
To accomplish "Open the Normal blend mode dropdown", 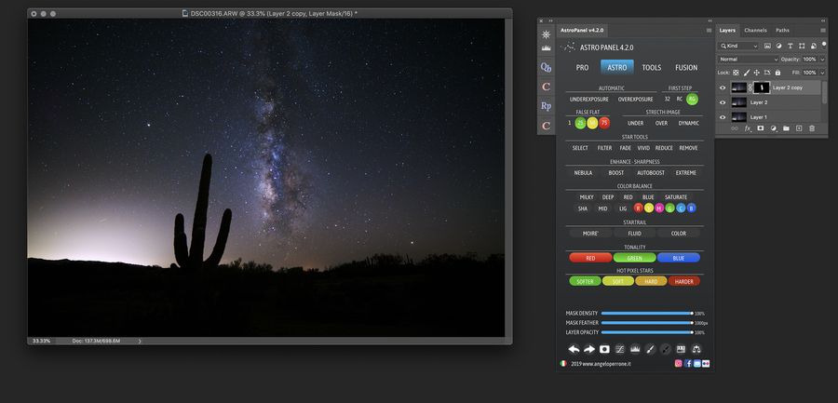I will [x=748, y=59].
